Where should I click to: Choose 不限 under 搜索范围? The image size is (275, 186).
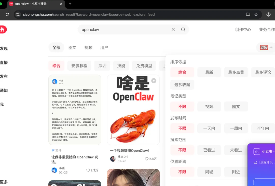click(182, 150)
